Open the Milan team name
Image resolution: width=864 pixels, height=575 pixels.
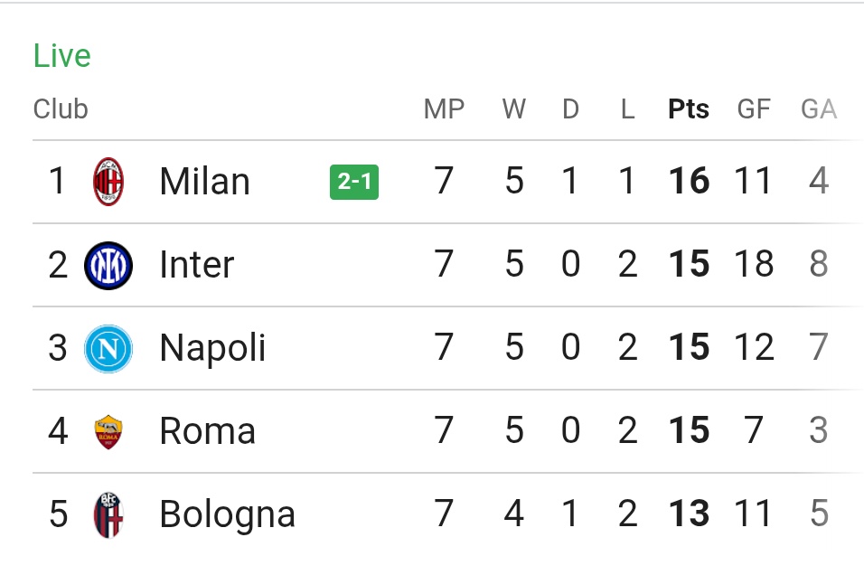pyautogui.click(x=205, y=182)
